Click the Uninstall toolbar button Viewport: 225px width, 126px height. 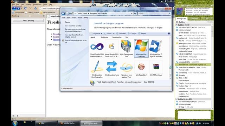pos(121,34)
